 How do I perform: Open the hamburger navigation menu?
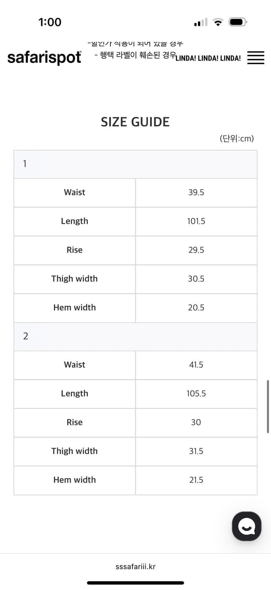click(x=256, y=58)
